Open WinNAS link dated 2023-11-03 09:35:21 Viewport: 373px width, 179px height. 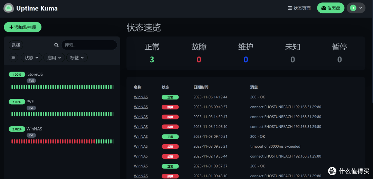point(141,146)
